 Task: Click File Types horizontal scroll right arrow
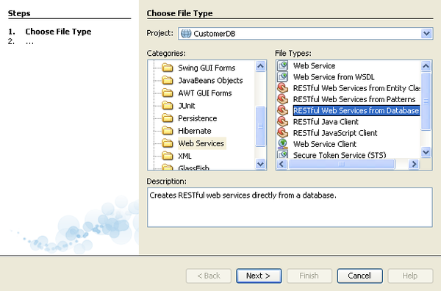click(414, 164)
